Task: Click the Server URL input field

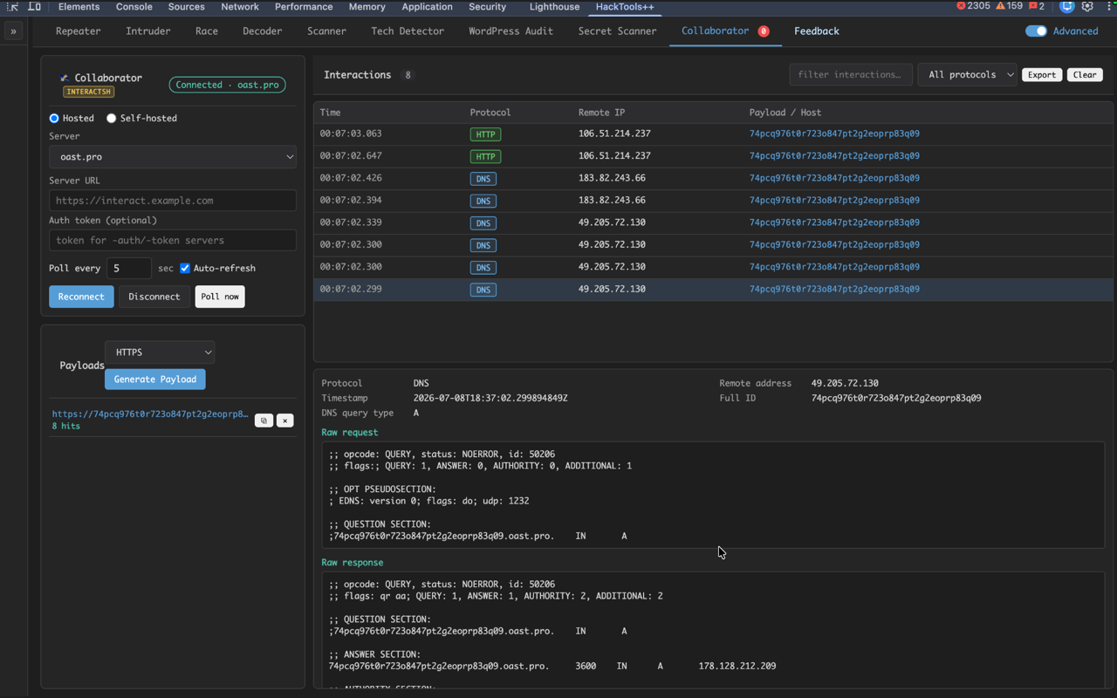Action: pyautogui.click(x=173, y=201)
